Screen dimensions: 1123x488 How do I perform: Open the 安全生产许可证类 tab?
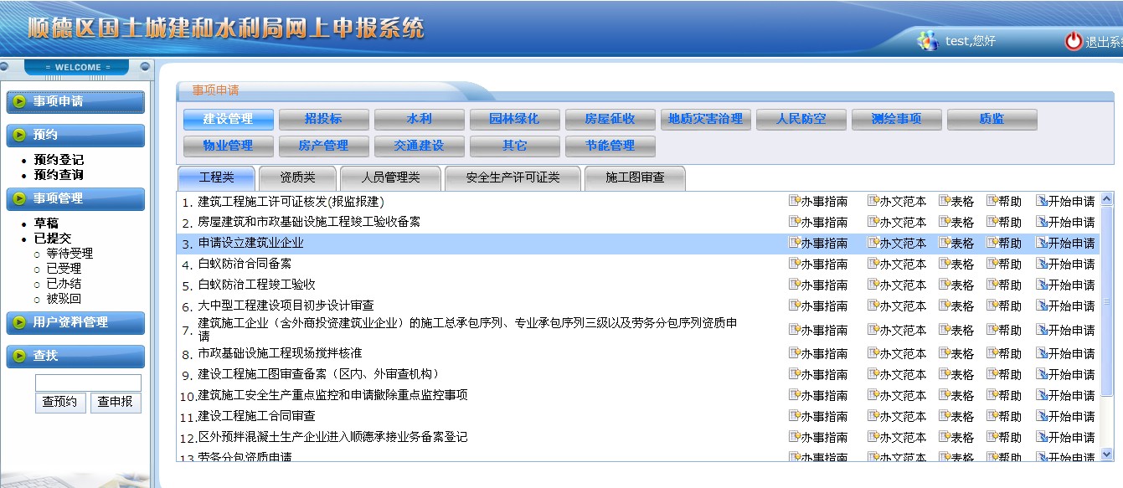pos(513,177)
